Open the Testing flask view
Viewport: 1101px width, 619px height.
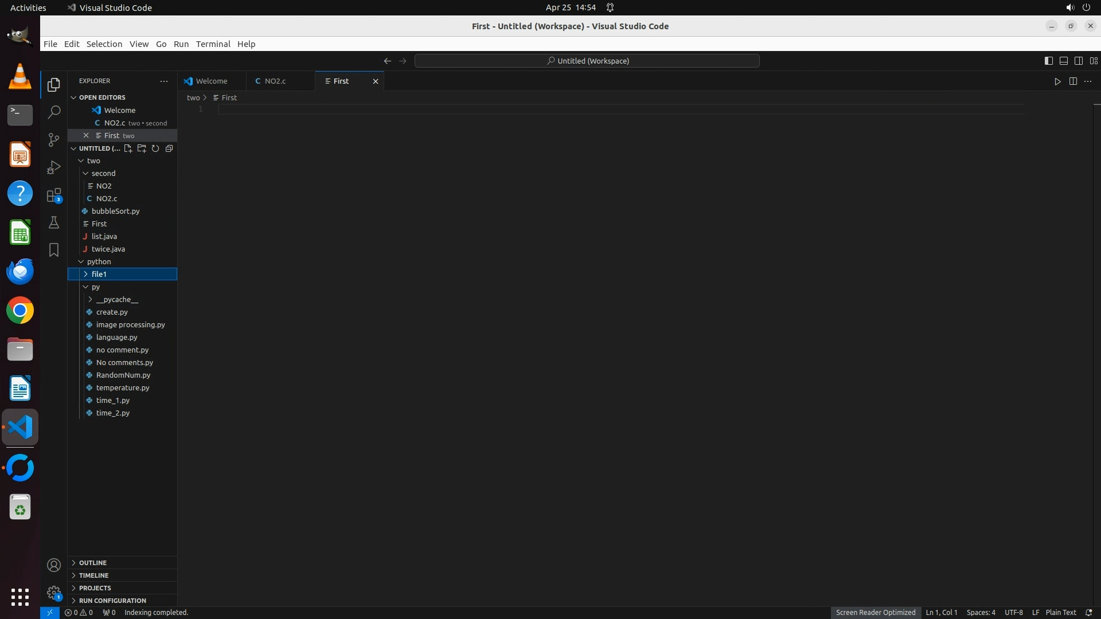[x=54, y=222]
